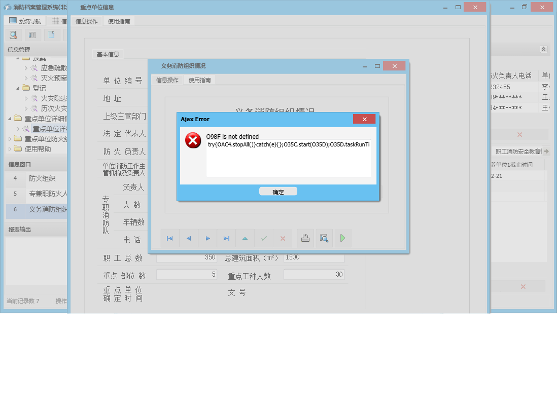The width and height of the screenshot is (557, 414).
Task: Cancel edits with the red X icon
Action: coord(283,238)
